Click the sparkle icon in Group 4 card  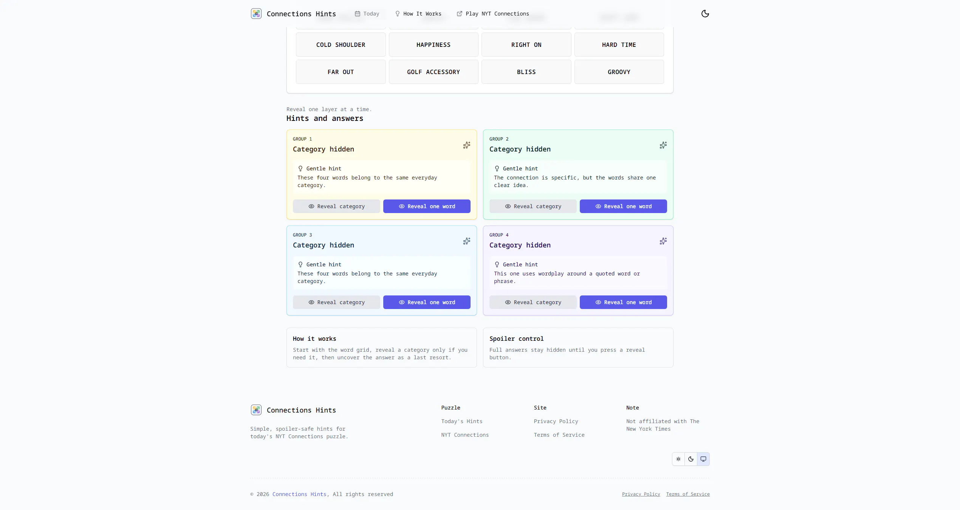[x=663, y=241]
